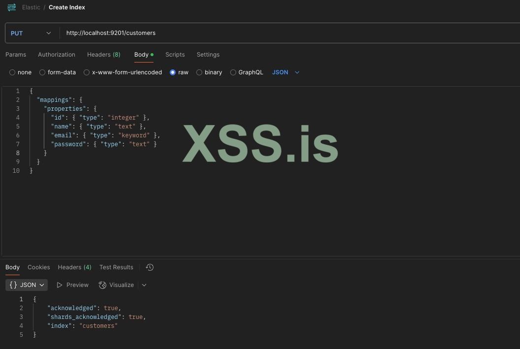Click the "acknowledged": true response line
This screenshot has height=349, width=520.
click(x=84, y=308)
